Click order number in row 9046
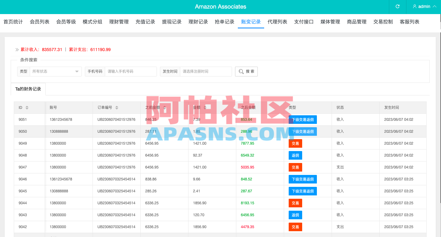The height and width of the screenshot is (237, 441). coord(116,179)
